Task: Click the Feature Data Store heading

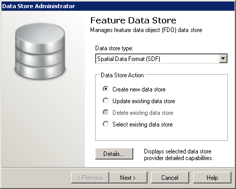Action: 133,20
